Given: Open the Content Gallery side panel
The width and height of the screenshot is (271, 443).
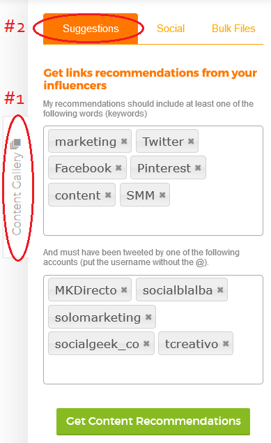Looking at the screenshot, I should point(16,187).
